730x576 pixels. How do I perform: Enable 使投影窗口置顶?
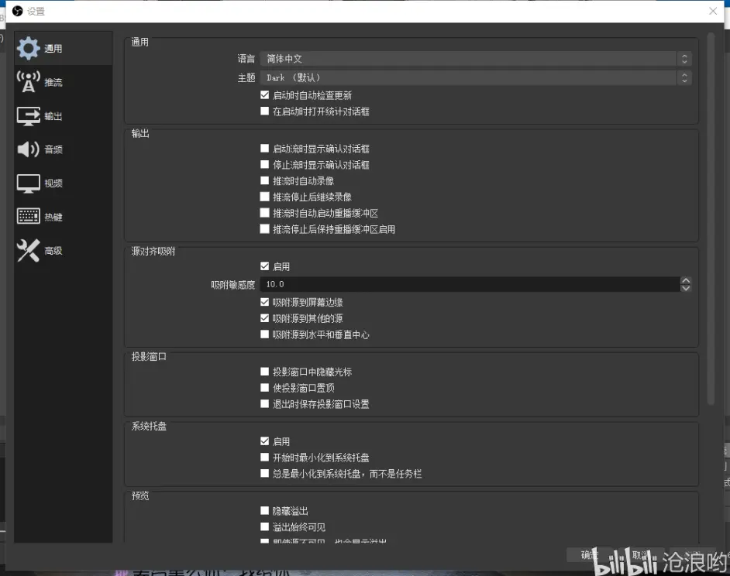[264, 388]
